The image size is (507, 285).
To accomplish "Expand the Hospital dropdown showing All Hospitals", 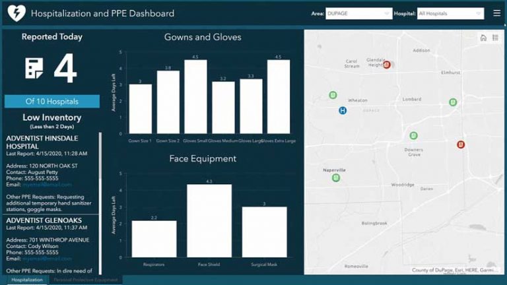I will coord(450,14).
